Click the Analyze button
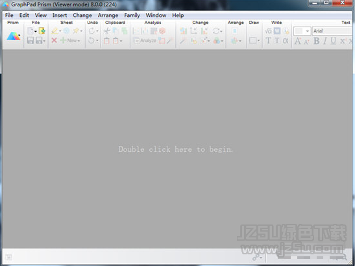 click(145, 41)
